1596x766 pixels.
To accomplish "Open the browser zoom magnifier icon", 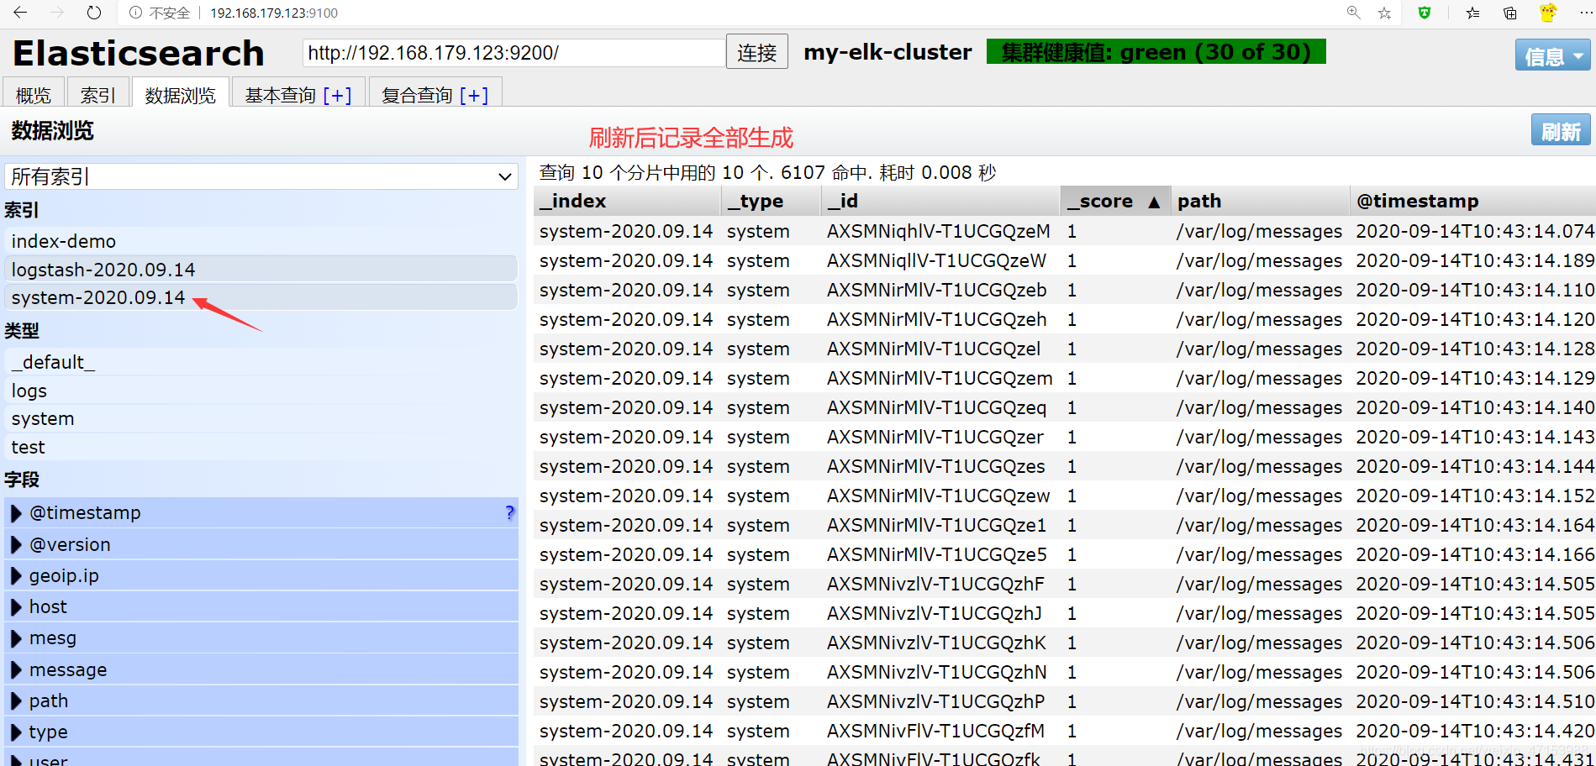I will [1353, 13].
